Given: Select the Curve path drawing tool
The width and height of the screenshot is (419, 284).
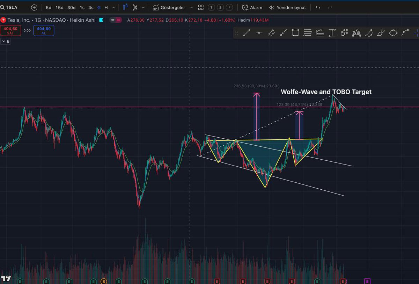Looking at the screenshot, I should (x=405, y=33).
